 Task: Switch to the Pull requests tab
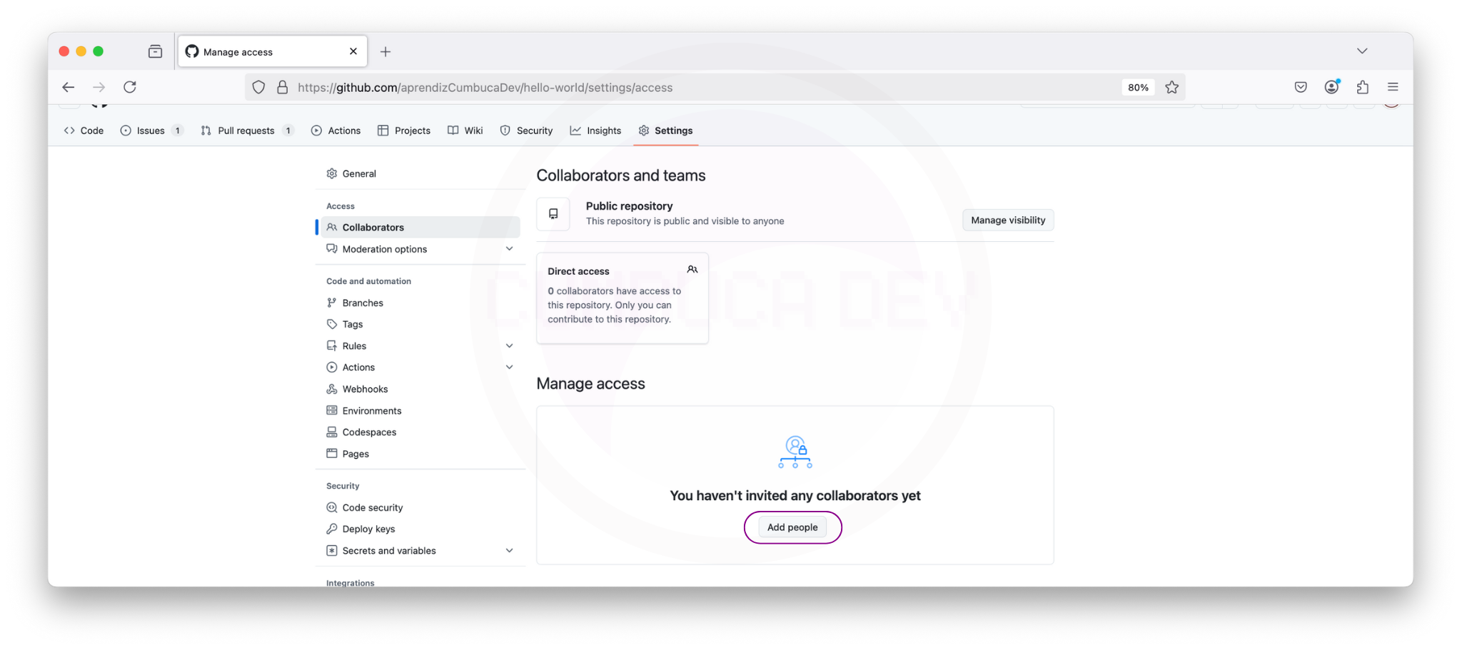246,131
